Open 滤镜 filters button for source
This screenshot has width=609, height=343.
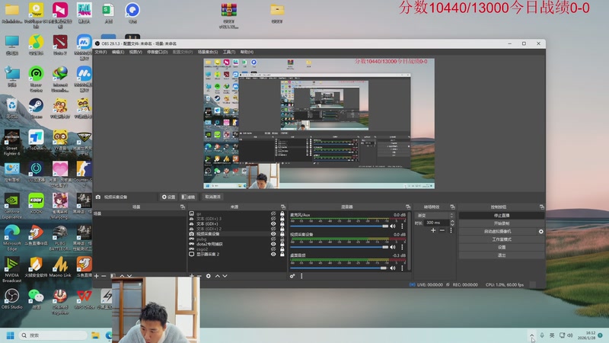[188, 197]
